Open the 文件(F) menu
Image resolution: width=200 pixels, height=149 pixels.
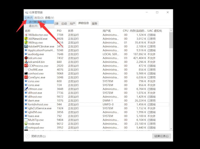(x=29, y=18)
